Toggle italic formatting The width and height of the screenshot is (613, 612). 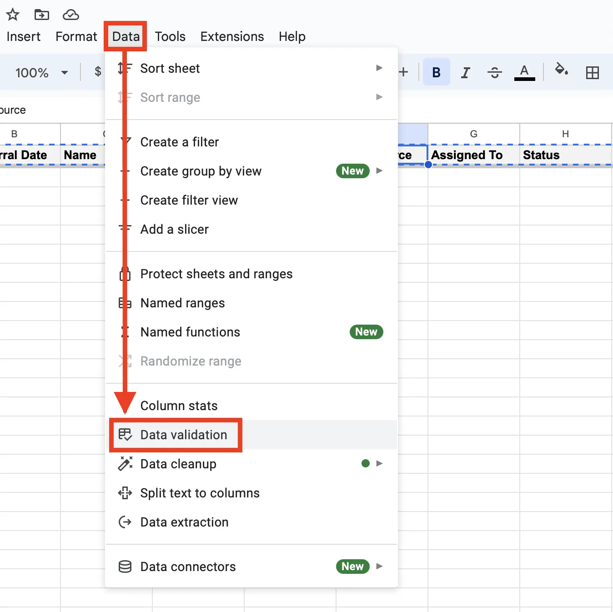pyautogui.click(x=465, y=72)
